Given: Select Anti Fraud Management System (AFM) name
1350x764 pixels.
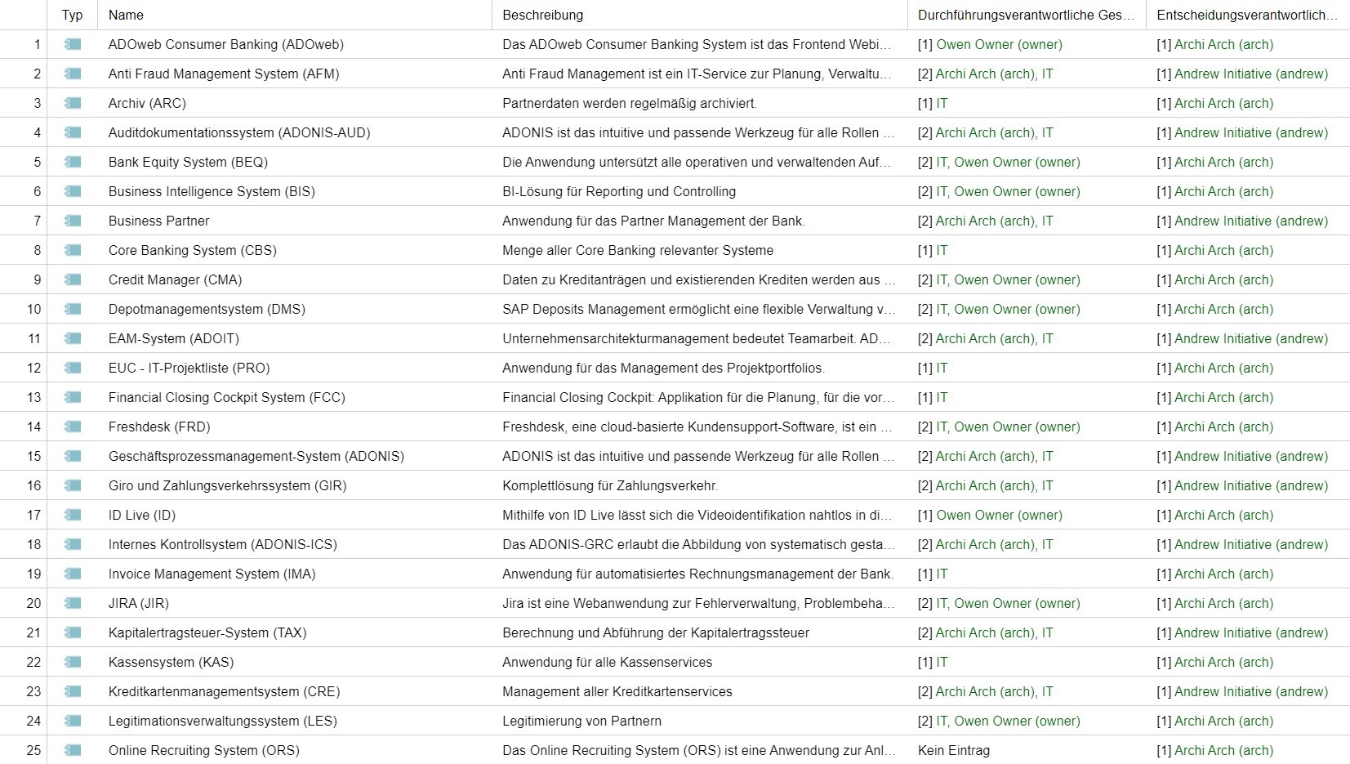Looking at the screenshot, I should (224, 74).
